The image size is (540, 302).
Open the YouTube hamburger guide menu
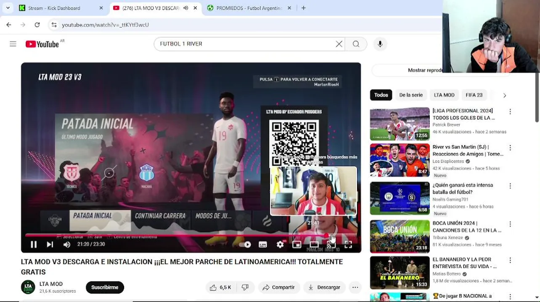13,44
